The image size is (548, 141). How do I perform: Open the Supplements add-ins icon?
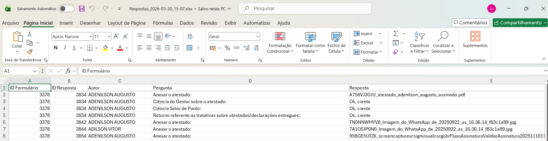(x=475, y=37)
